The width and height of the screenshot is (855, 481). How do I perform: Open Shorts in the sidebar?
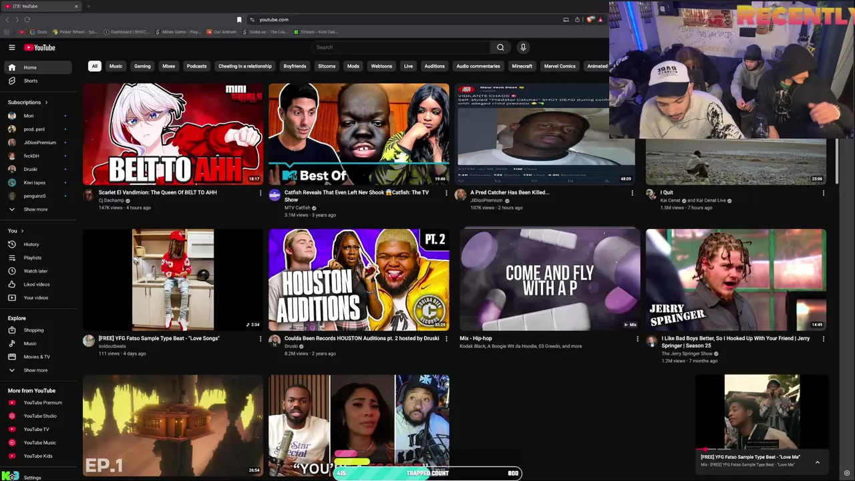37,81
